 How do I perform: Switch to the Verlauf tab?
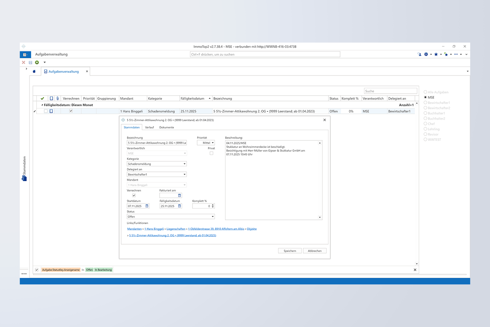tap(150, 127)
